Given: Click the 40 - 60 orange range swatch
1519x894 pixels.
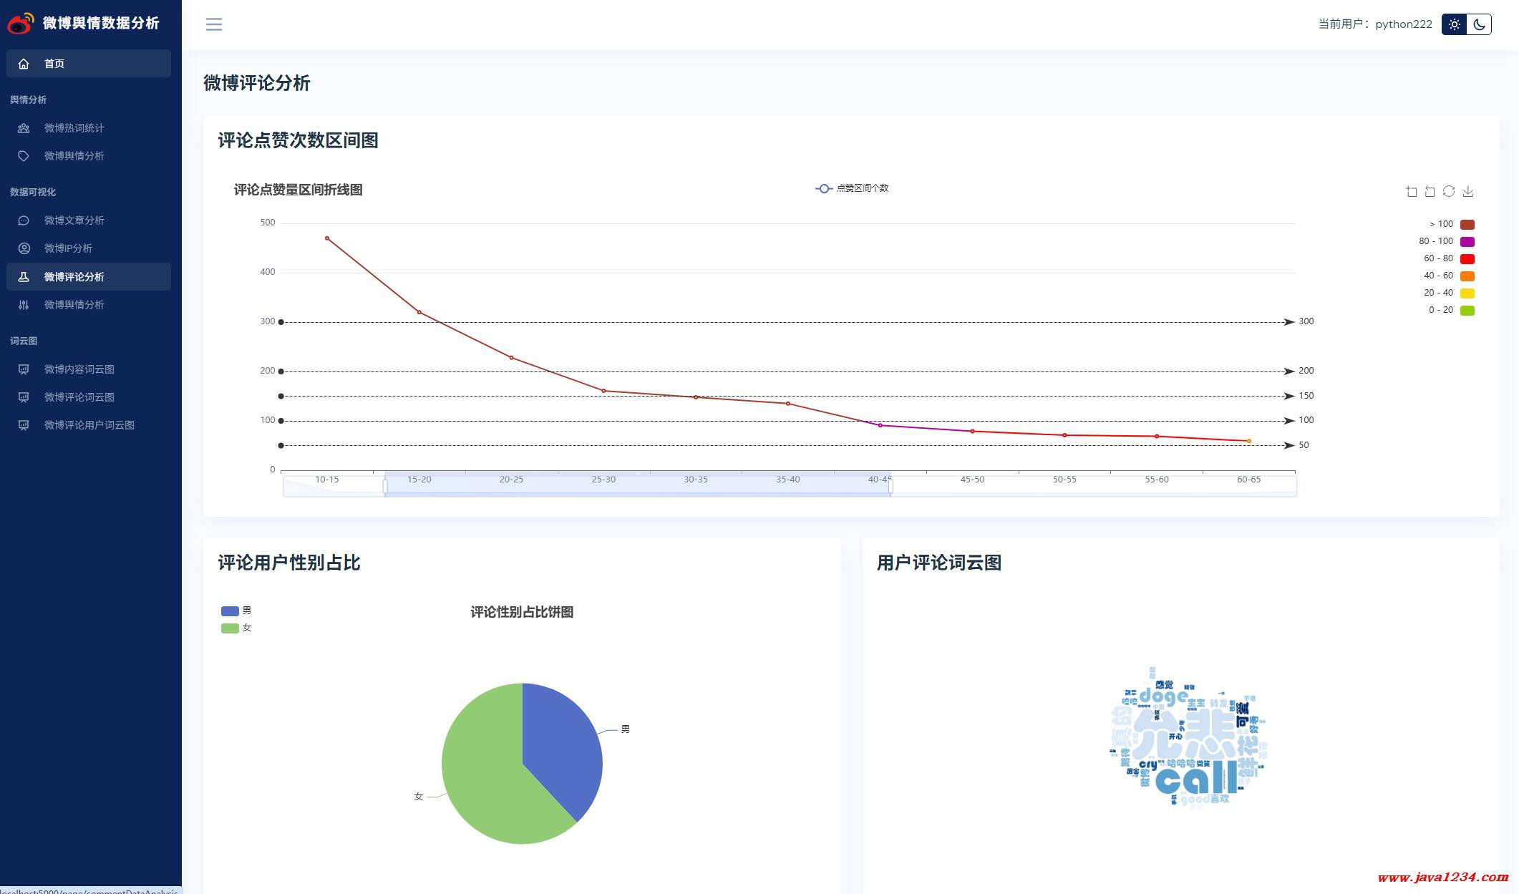Looking at the screenshot, I should coord(1467,276).
